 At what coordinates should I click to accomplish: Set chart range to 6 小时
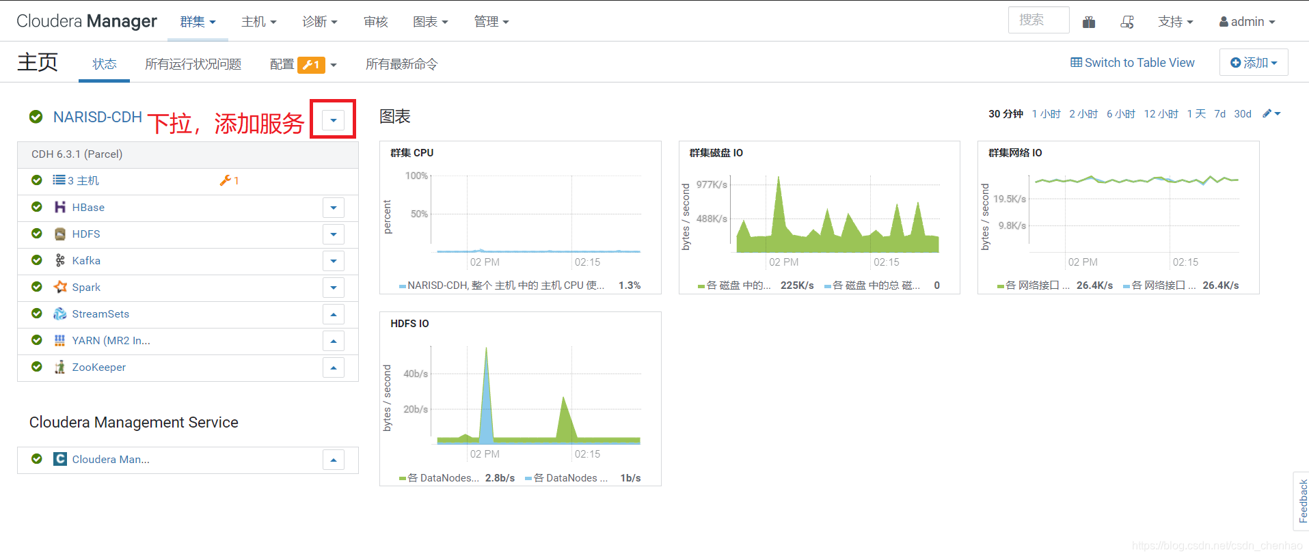[x=1121, y=114]
